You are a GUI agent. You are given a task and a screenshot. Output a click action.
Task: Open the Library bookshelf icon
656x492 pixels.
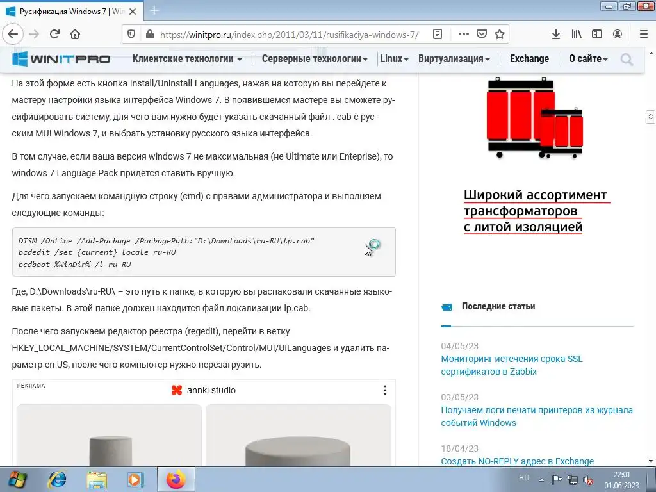point(577,35)
